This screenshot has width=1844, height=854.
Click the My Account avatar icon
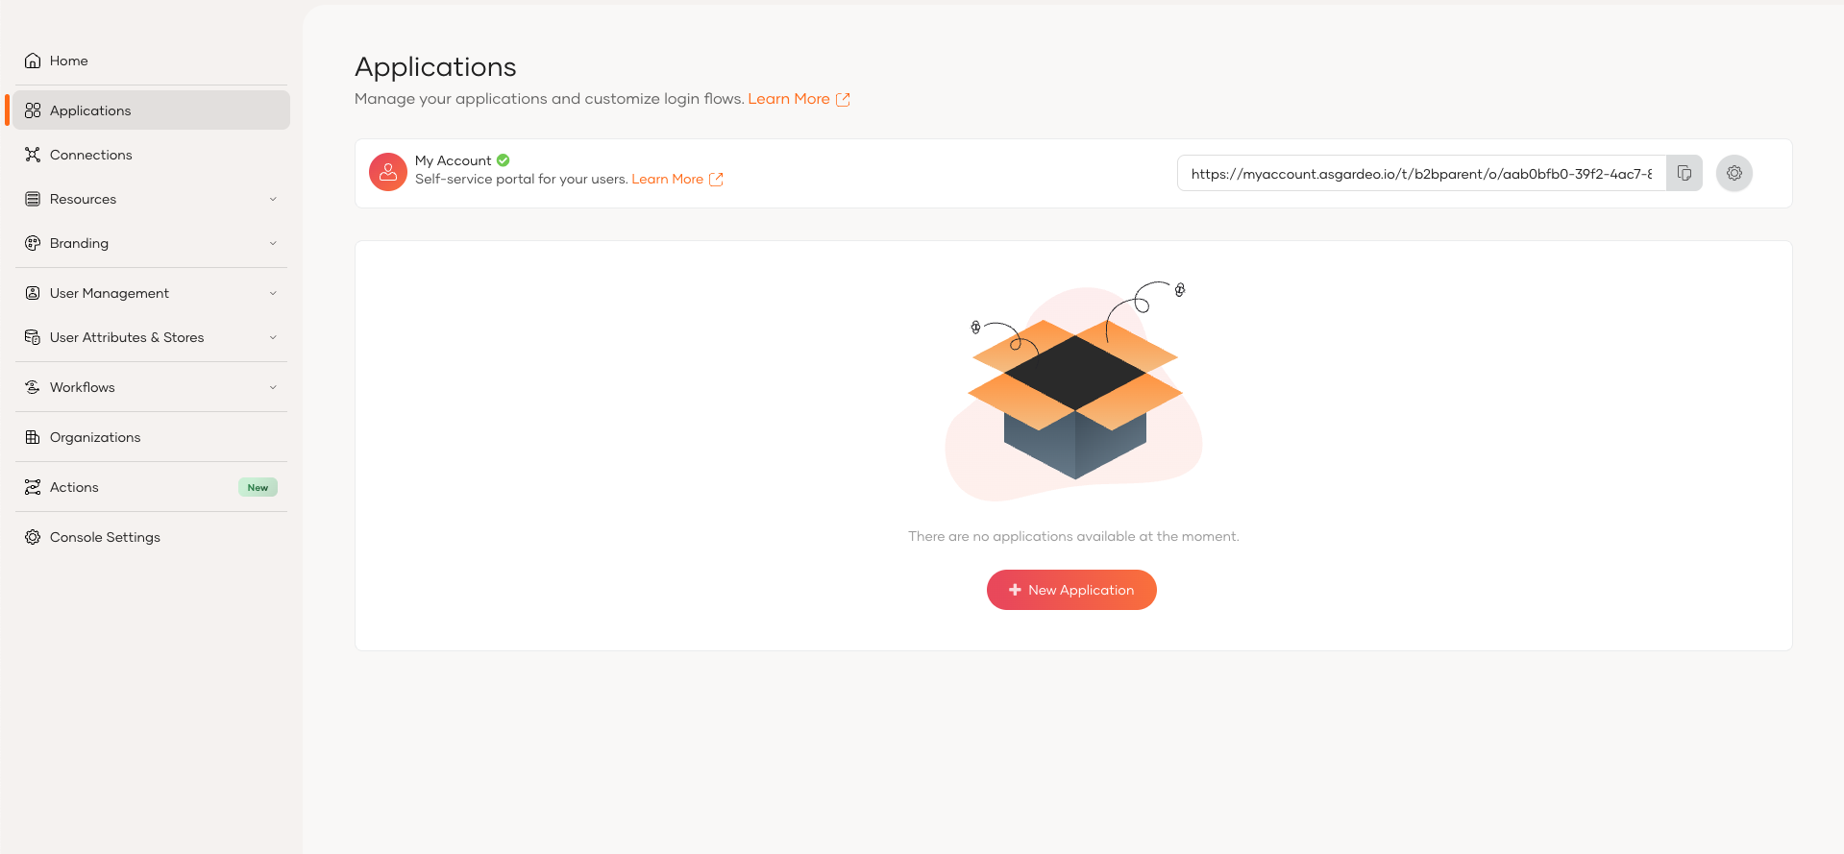point(388,172)
